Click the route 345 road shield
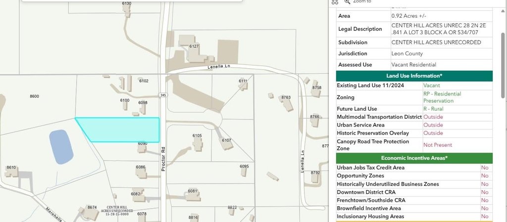The width and height of the screenshot is (507, 222). coord(162,94)
